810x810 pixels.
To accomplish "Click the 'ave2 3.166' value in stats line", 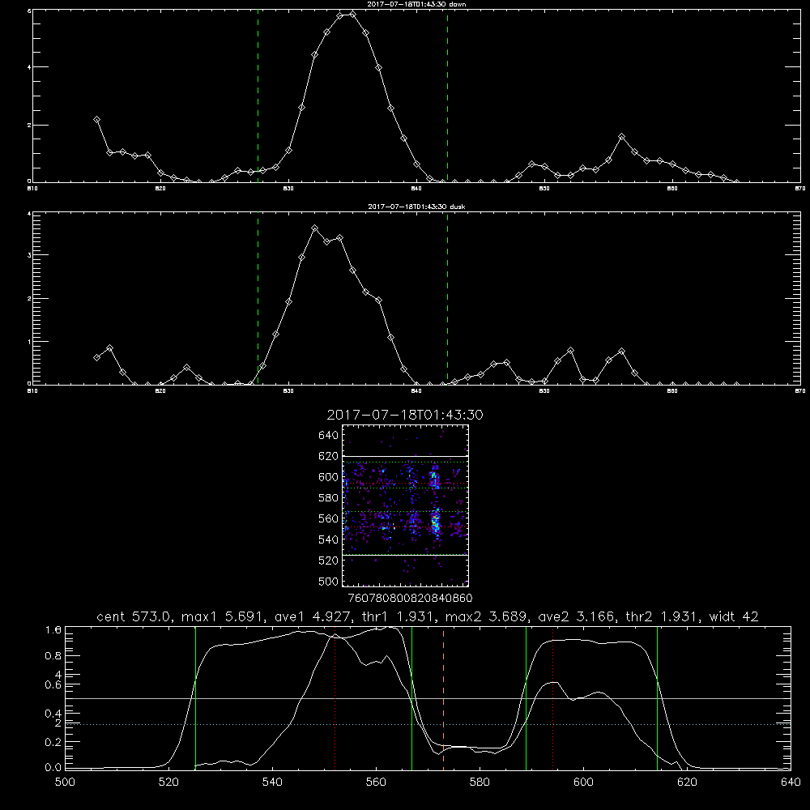I will click(576, 616).
